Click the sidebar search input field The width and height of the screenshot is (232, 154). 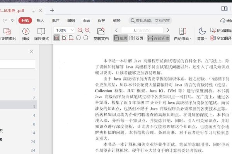tap(17, 64)
